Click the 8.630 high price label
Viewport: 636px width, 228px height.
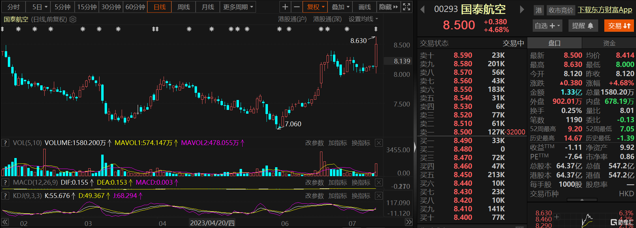[359, 41]
